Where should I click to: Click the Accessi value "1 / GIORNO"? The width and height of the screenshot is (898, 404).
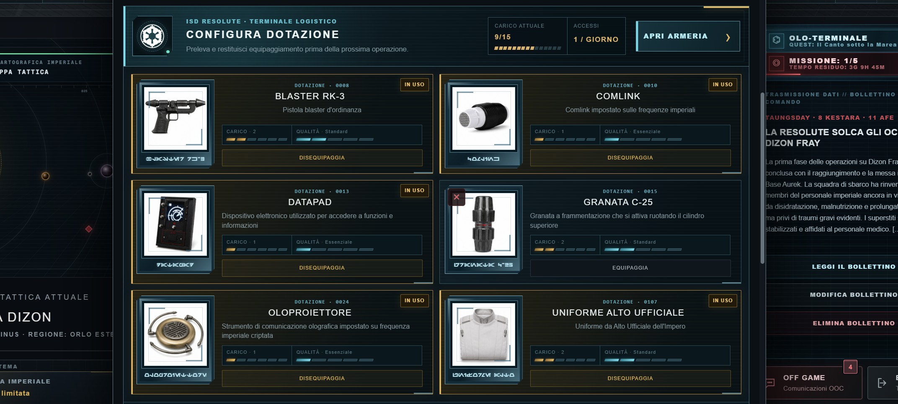596,39
